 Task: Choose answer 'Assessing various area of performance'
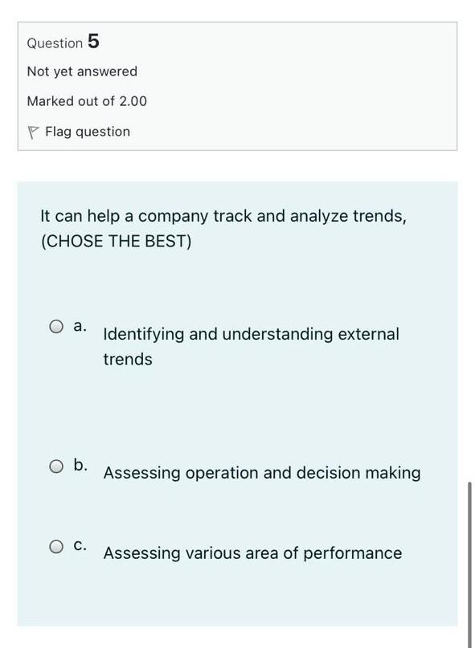tap(252, 553)
